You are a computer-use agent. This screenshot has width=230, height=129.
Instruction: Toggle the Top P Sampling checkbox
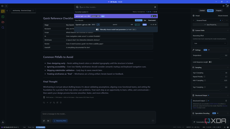point(205,87)
